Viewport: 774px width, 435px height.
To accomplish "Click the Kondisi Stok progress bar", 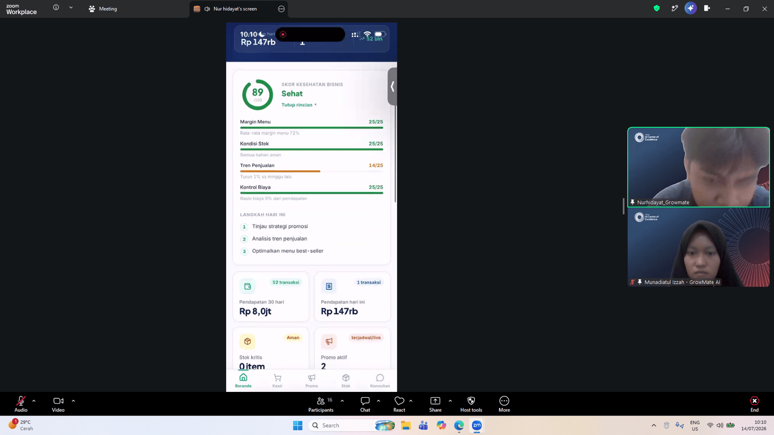I will (312, 150).
